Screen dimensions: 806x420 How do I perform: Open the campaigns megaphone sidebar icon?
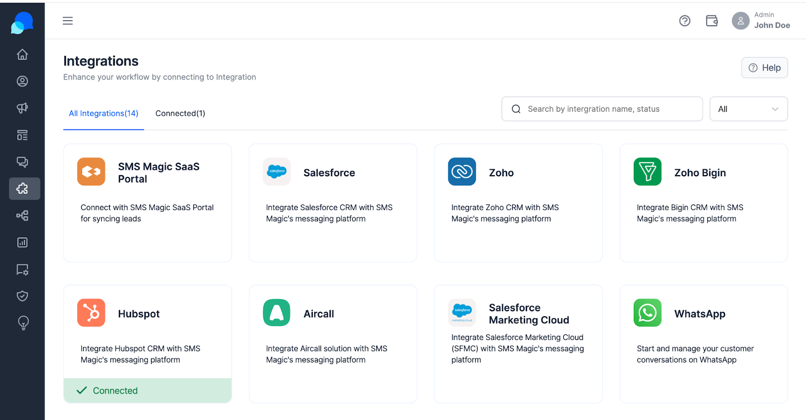click(22, 108)
